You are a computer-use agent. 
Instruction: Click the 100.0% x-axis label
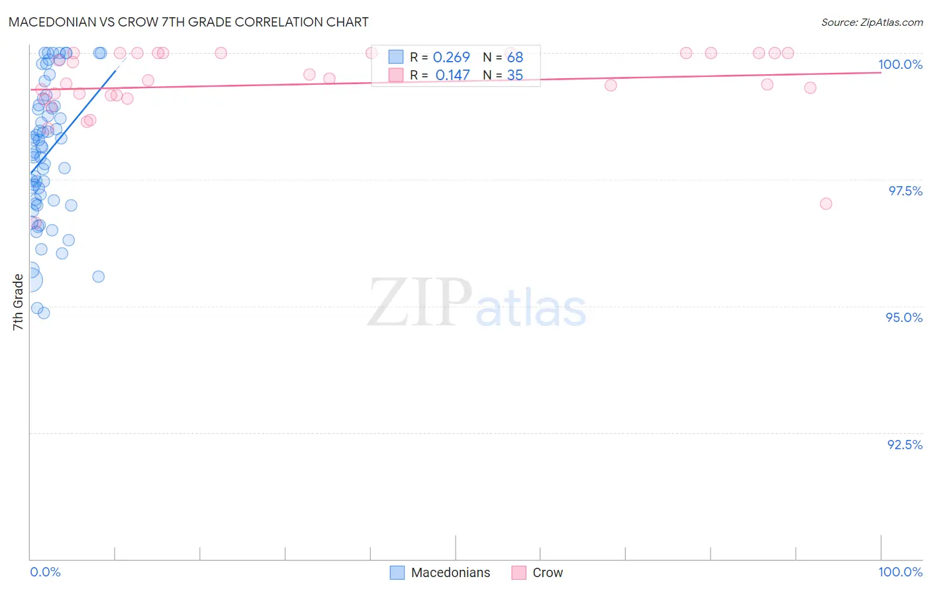click(901, 572)
